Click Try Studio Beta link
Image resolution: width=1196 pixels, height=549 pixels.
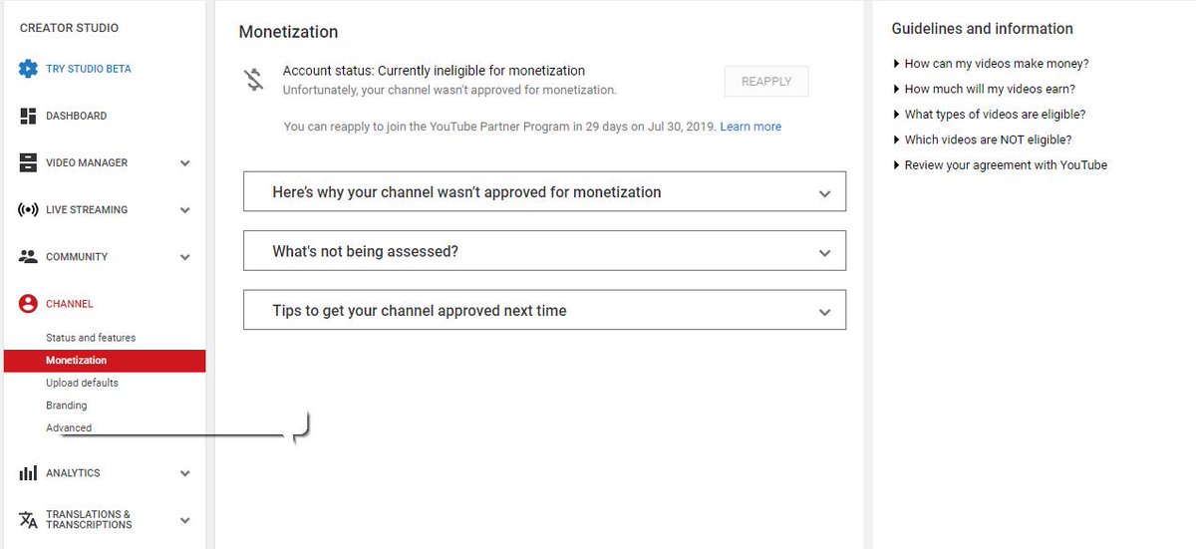[88, 69]
